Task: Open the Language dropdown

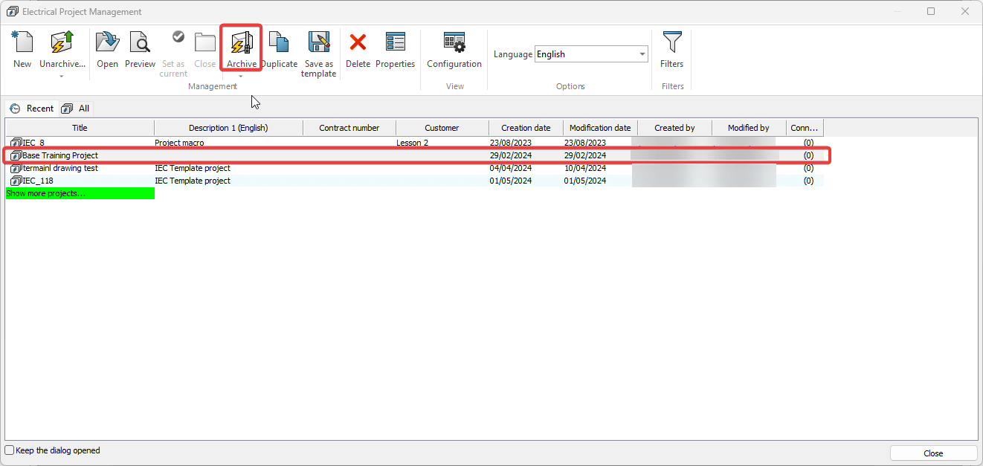Action: coord(641,54)
